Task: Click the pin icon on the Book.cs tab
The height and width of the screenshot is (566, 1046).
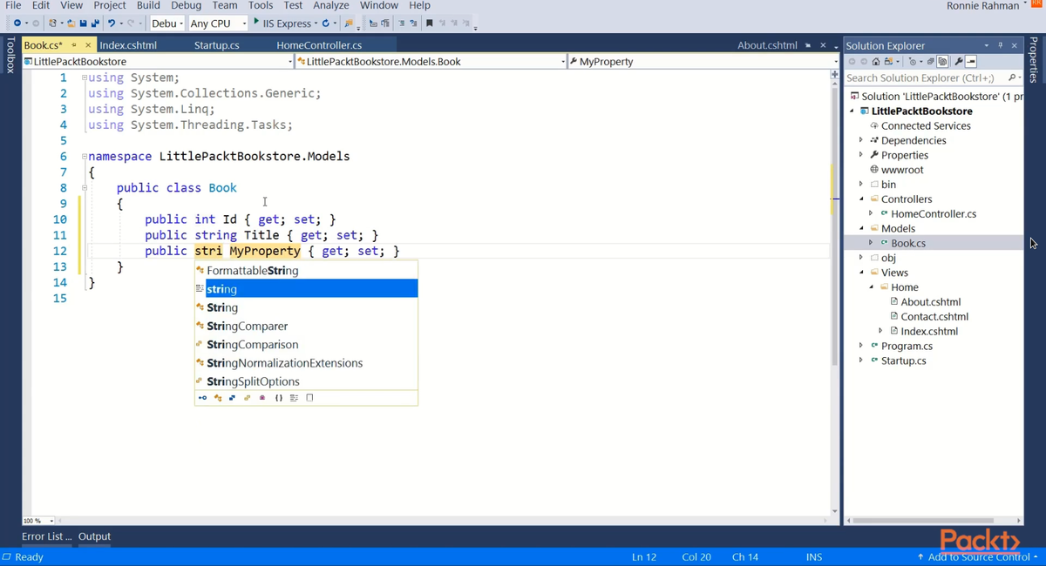Action: tap(74, 45)
